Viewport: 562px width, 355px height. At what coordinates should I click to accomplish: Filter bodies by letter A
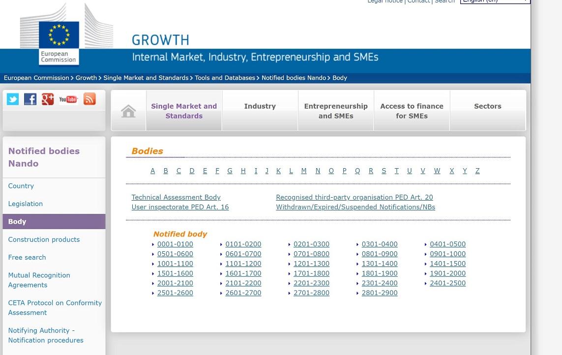pos(153,171)
